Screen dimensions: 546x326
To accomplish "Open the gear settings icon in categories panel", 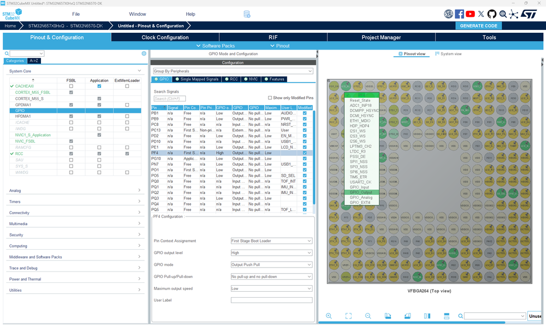I will 144,53.
